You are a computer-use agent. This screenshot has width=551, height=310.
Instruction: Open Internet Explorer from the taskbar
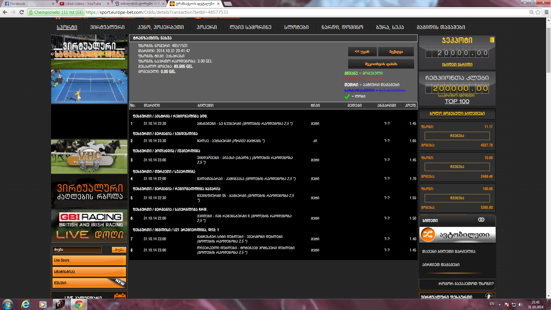click(x=26, y=304)
